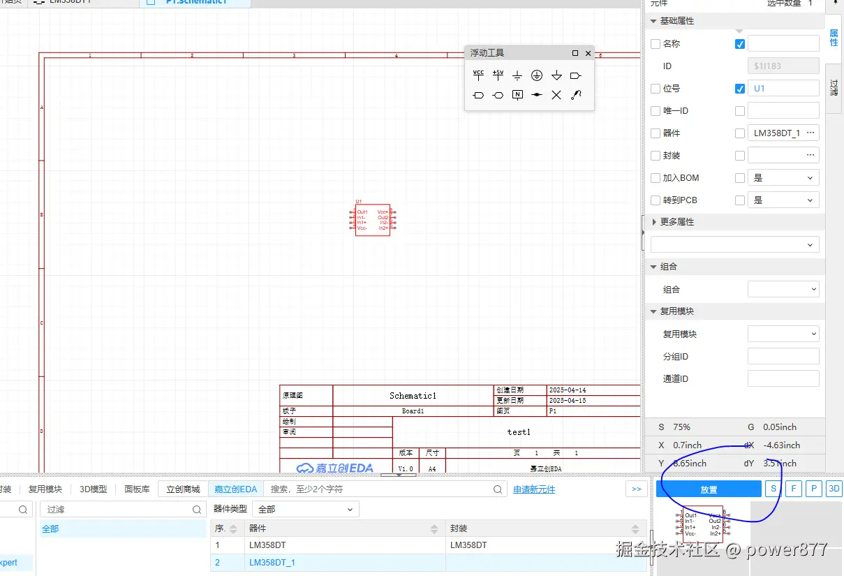Select the boxed N net label tool
The height and width of the screenshot is (576, 844).
517,95
